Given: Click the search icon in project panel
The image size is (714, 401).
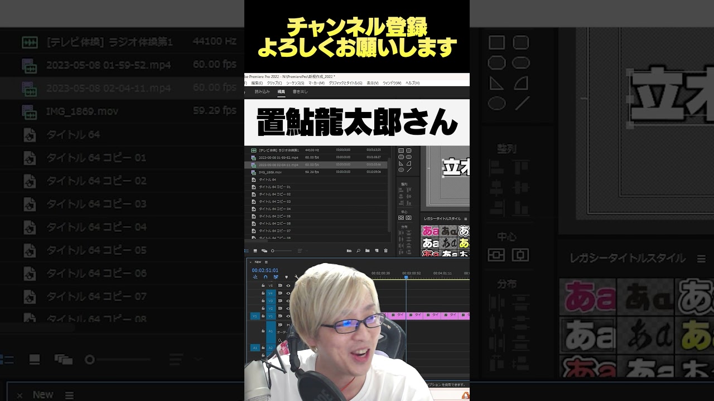Looking at the screenshot, I should 358,251.
